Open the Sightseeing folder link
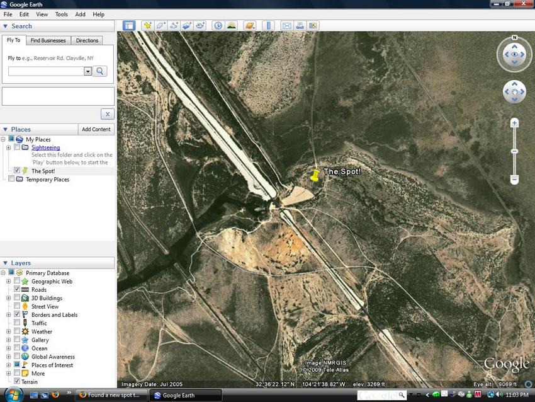 [x=45, y=147]
